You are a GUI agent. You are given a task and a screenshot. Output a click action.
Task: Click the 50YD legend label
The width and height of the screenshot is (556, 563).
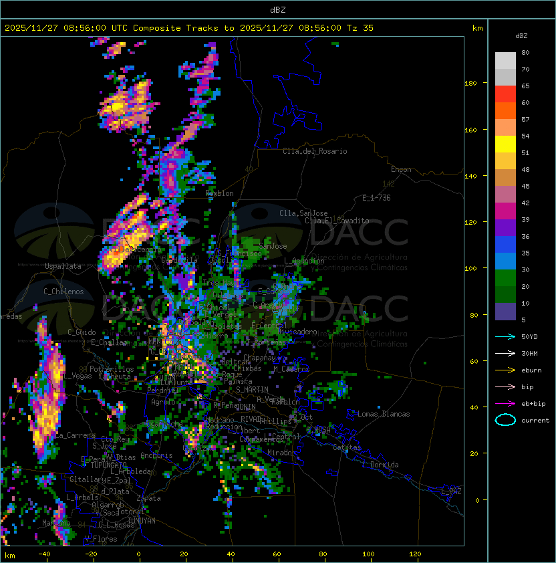(x=529, y=337)
